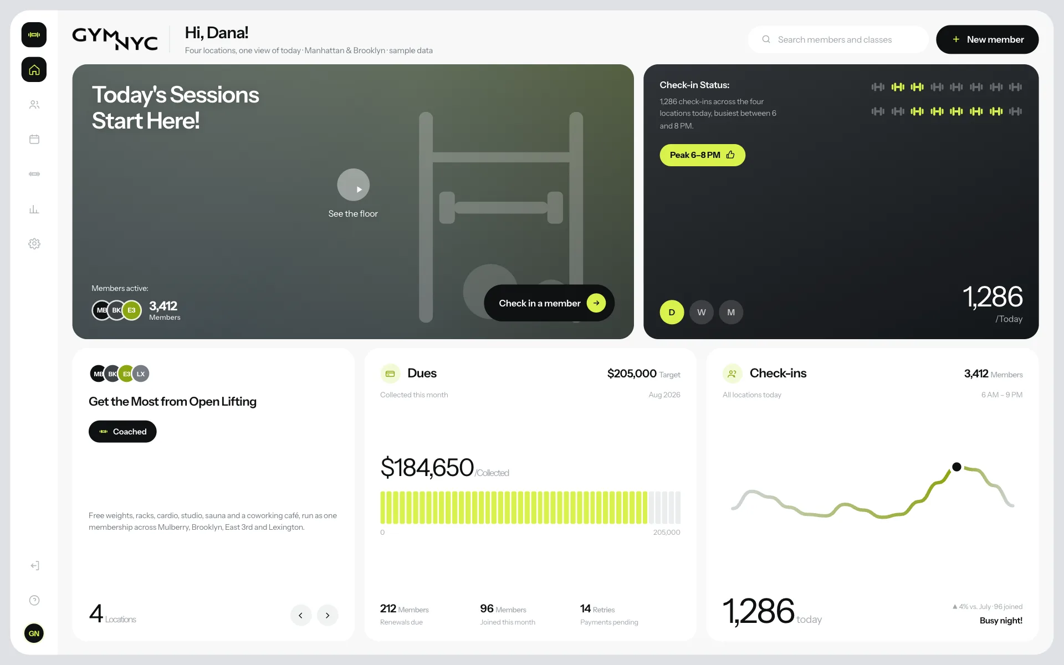
Task: Click the LX location avatar in Open Lifting card
Action: tap(141, 374)
